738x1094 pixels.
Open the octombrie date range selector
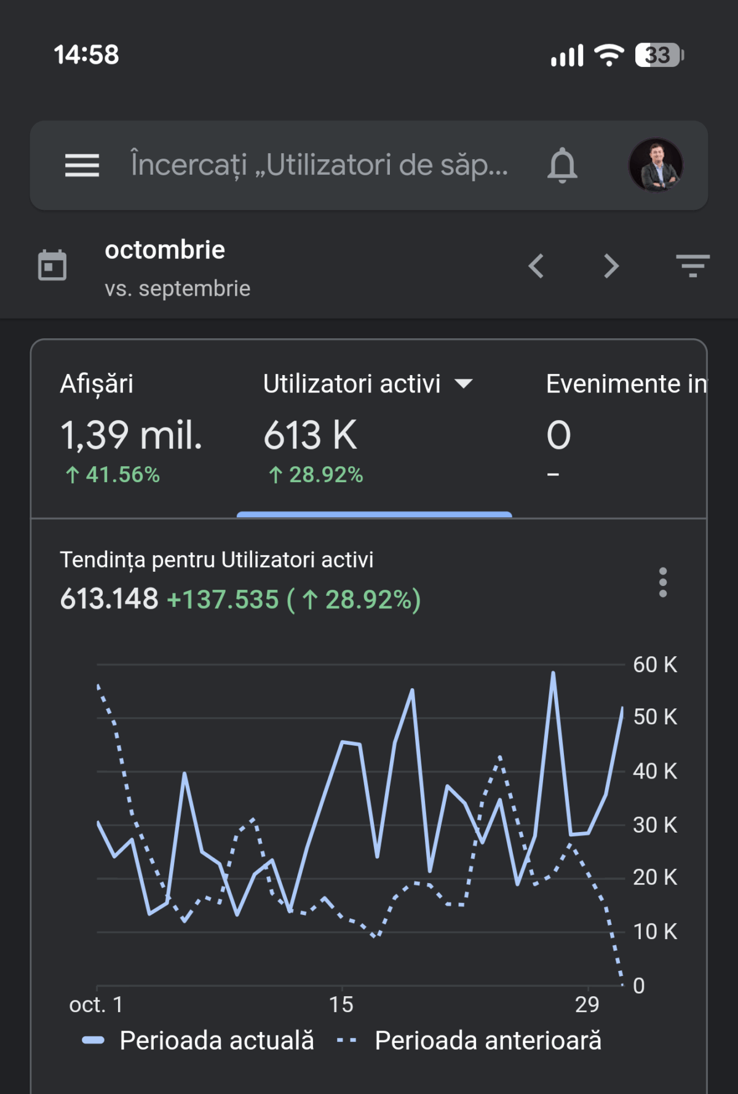165,250
